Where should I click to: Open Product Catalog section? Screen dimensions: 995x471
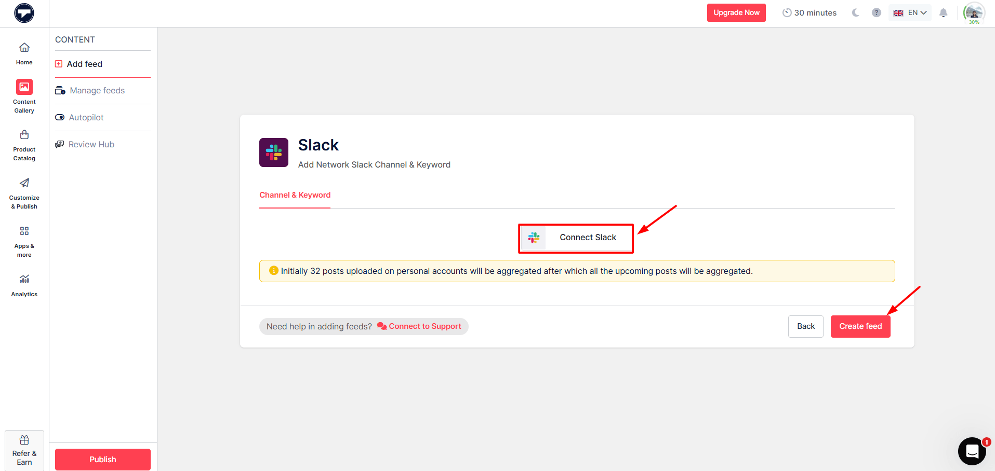[24, 146]
